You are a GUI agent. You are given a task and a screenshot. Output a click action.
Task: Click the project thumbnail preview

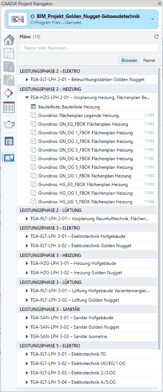[18, 19]
